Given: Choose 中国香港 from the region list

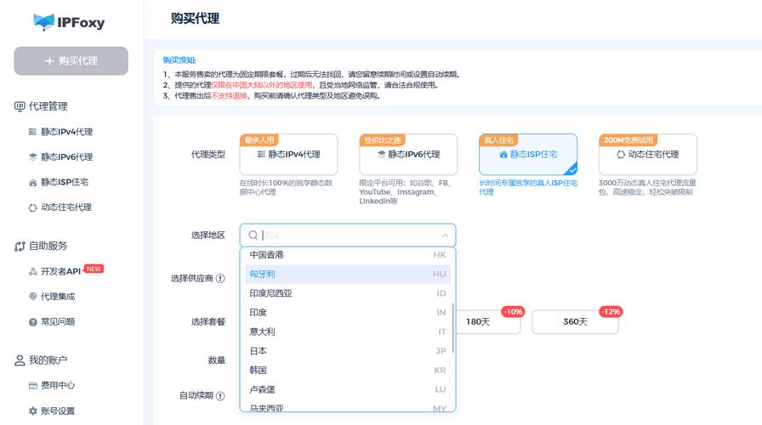Looking at the screenshot, I should [x=348, y=254].
